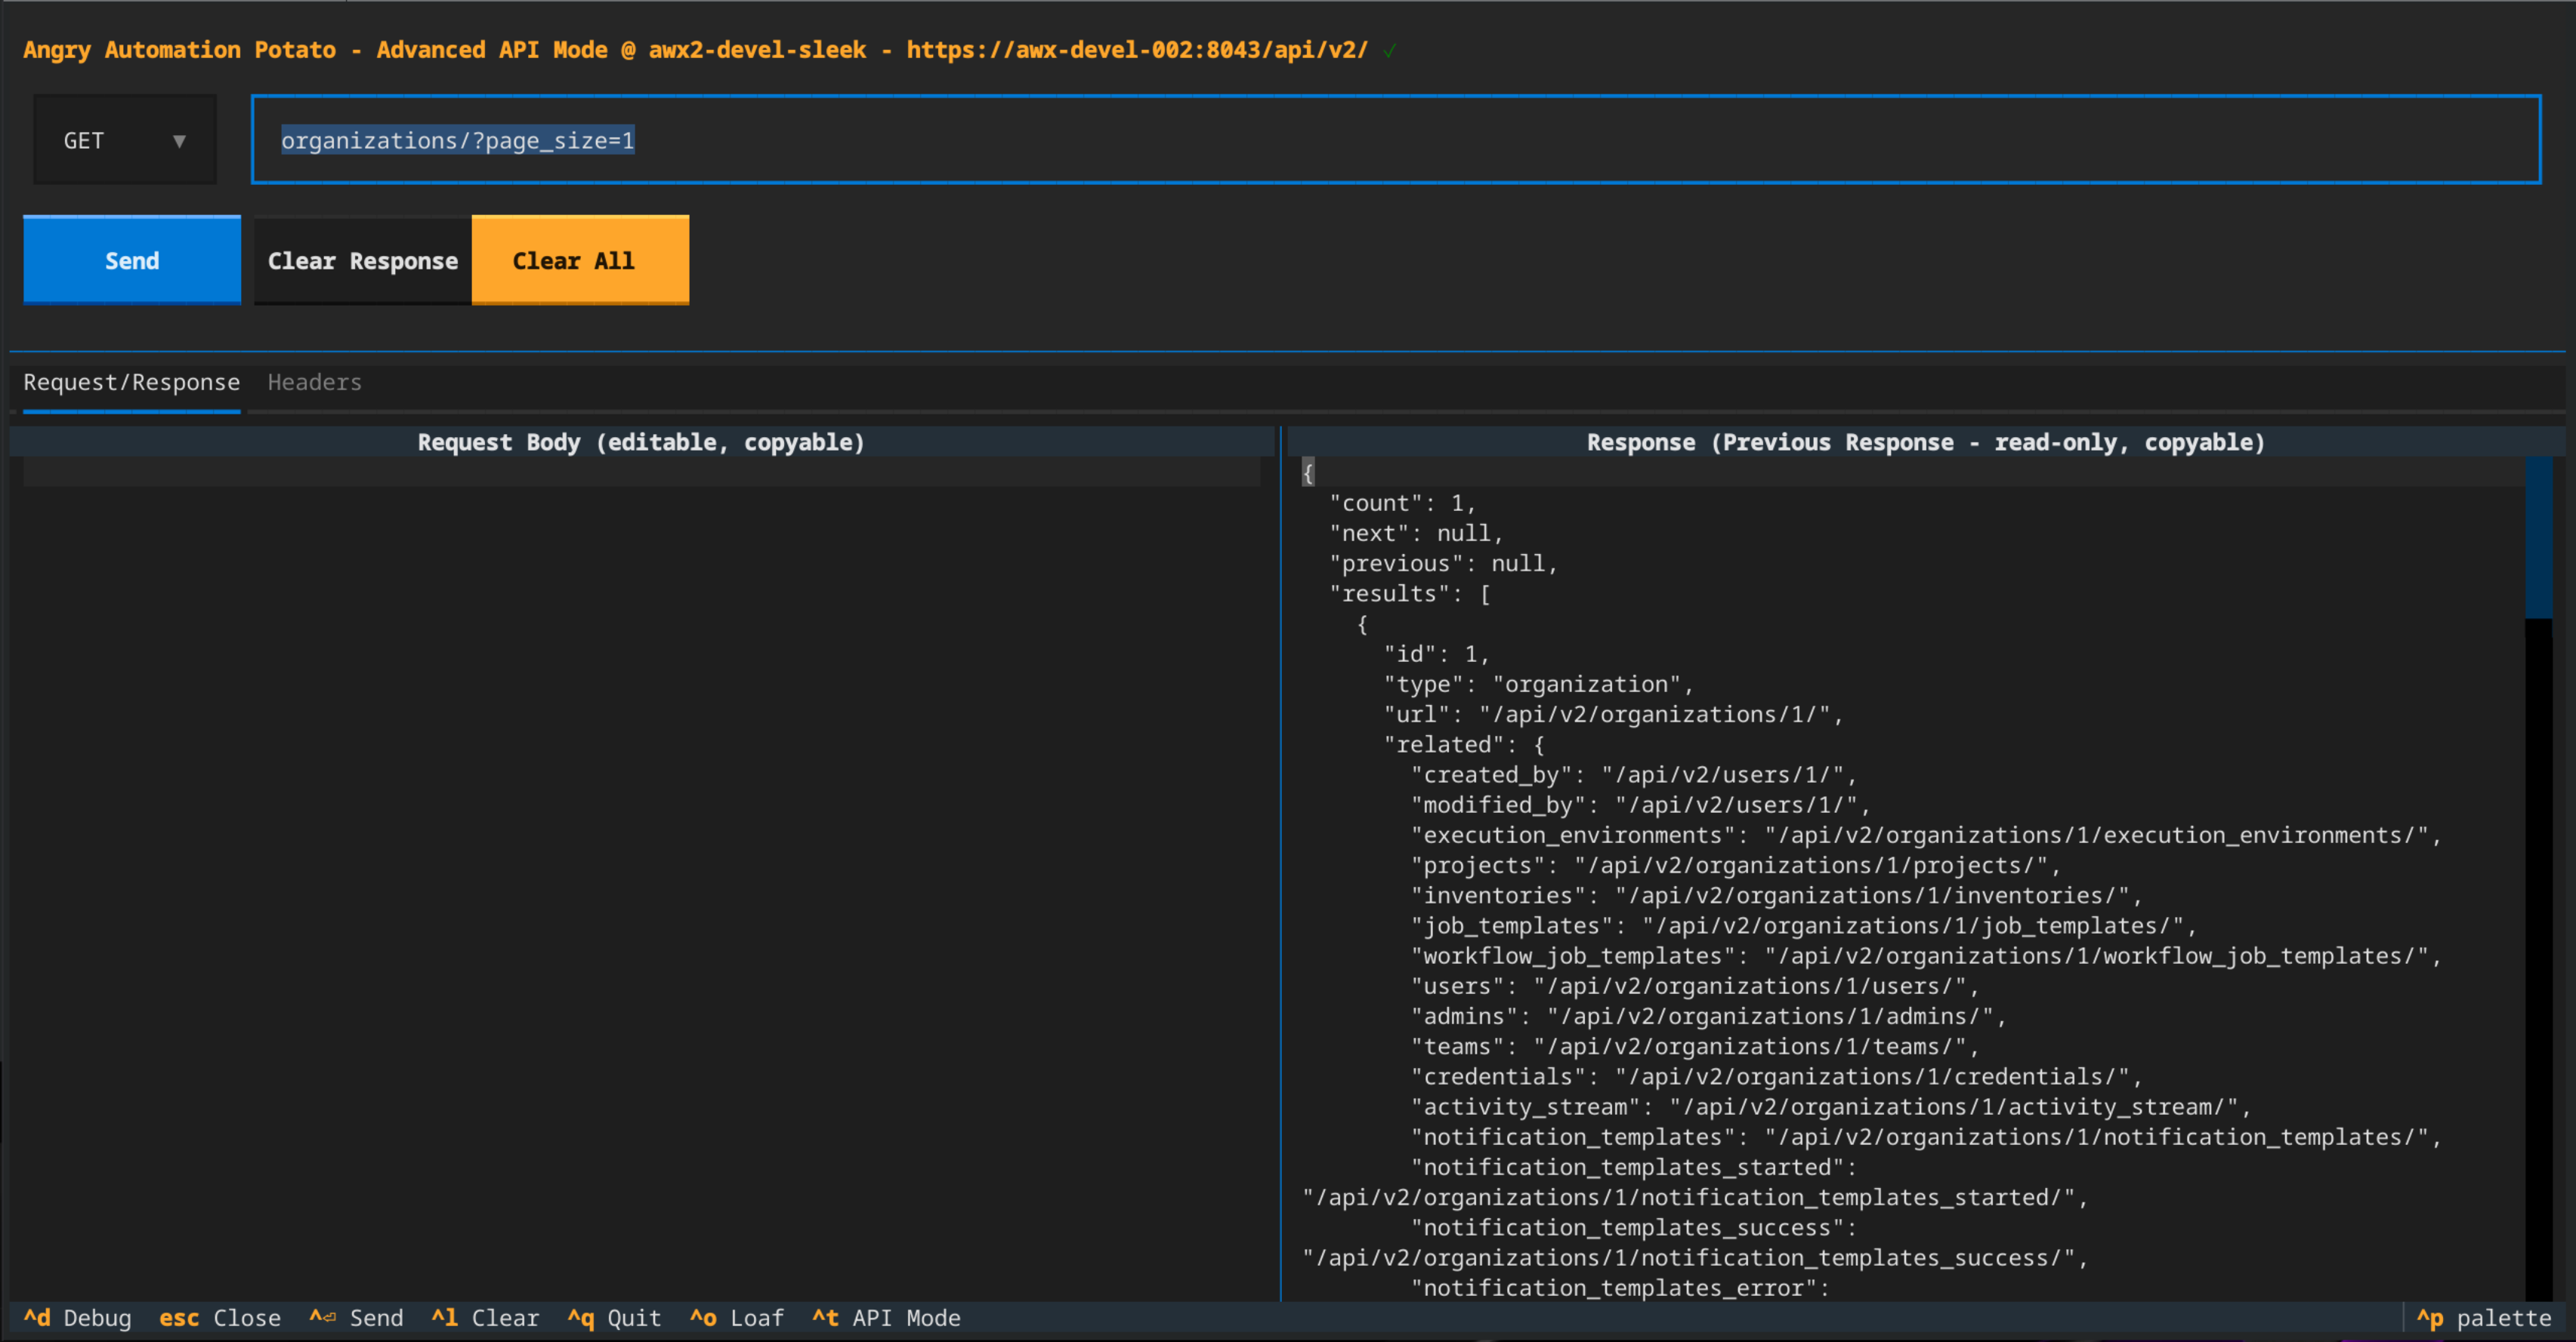This screenshot has width=2576, height=1342.
Task: Click the "credentials" line in the response
Action: coord(1776,1076)
